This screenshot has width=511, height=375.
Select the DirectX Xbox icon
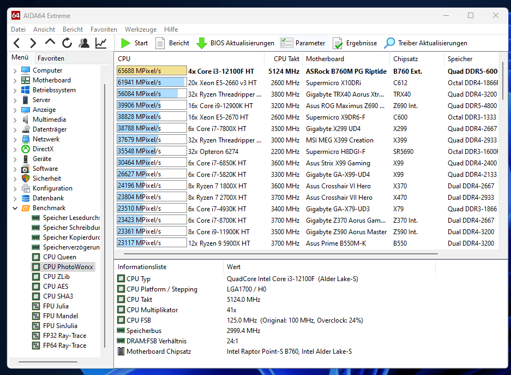(26, 148)
